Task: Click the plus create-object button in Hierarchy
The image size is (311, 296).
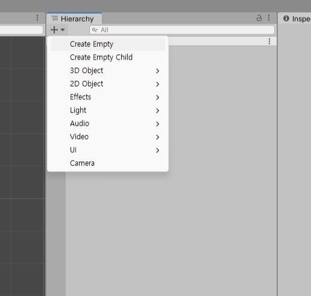Action: coord(54,30)
